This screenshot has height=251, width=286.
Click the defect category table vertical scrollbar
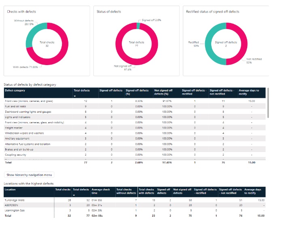268,103
